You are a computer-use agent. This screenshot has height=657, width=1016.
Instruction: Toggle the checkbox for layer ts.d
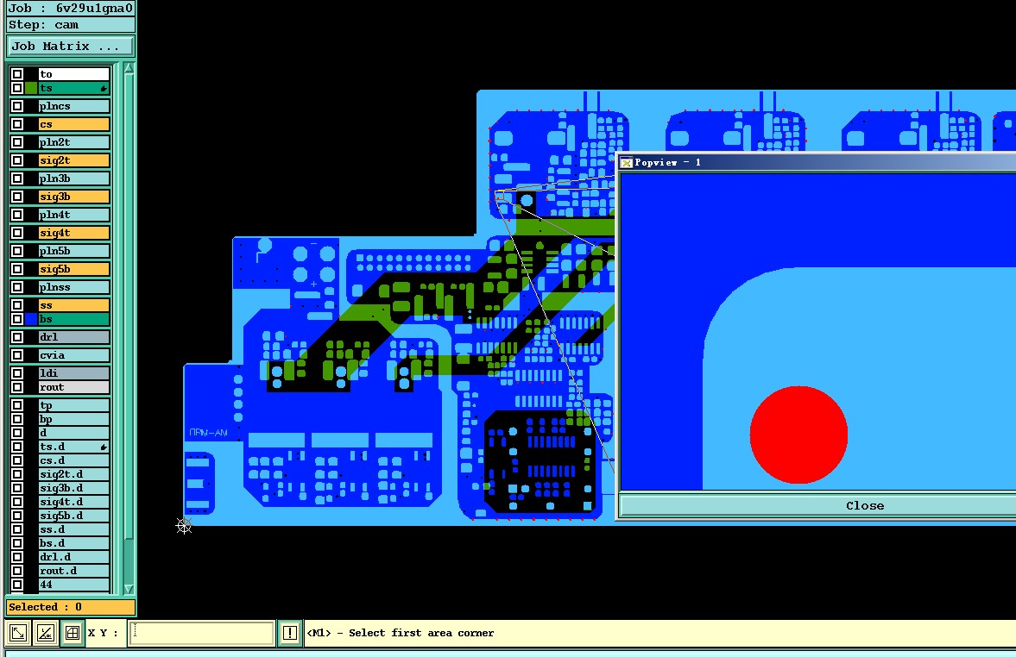point(17,447)
